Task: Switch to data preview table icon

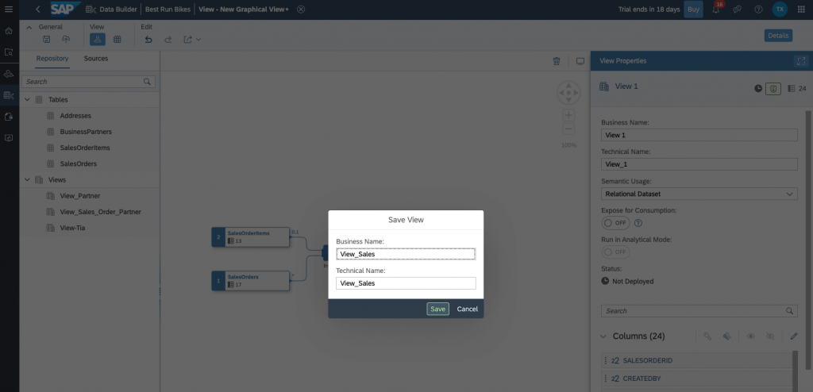Action: pos(118,40)
